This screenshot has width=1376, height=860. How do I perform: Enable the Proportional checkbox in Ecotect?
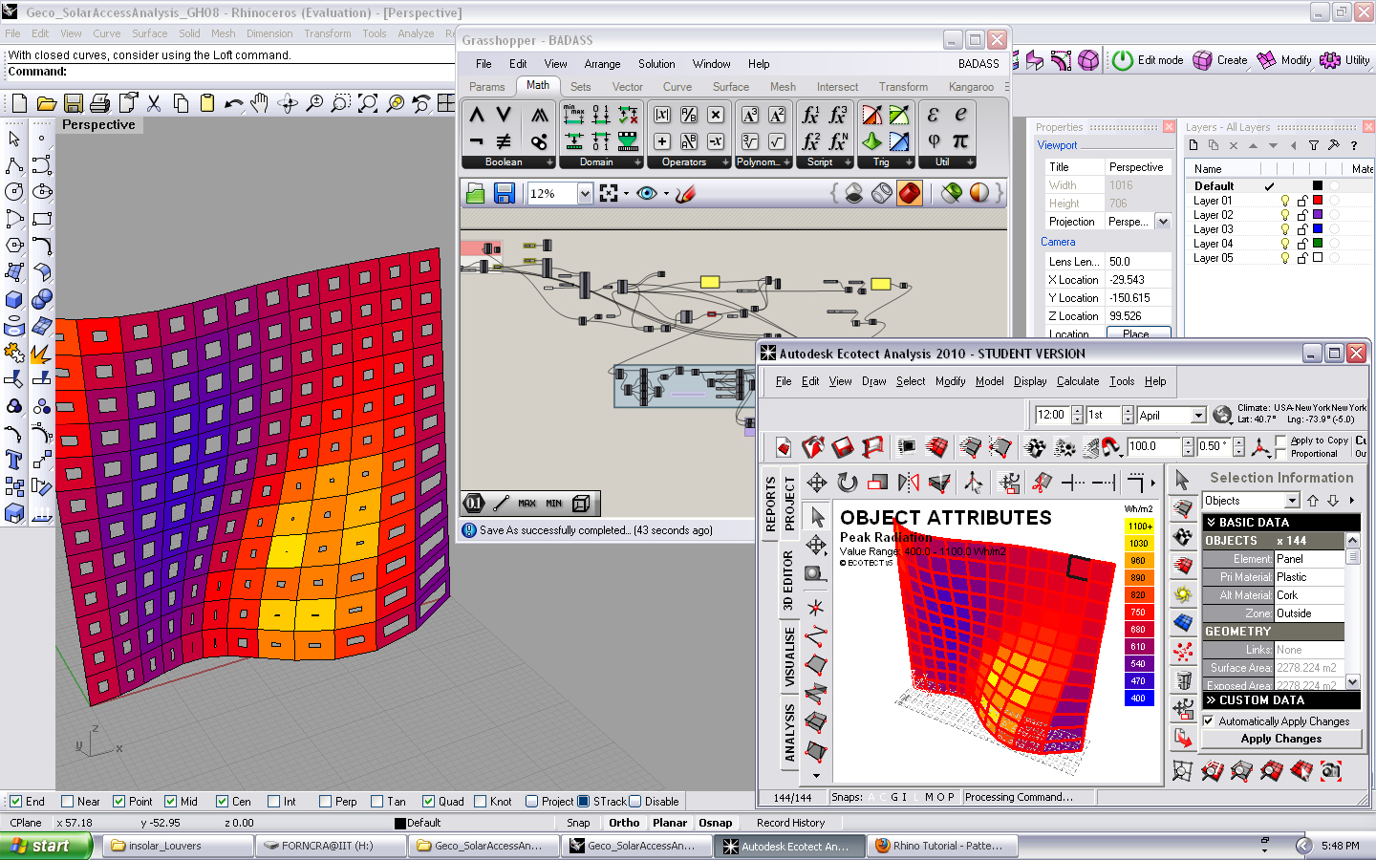point(1281,454)
